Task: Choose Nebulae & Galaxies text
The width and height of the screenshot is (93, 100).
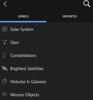Action: (x=28, y=81)
